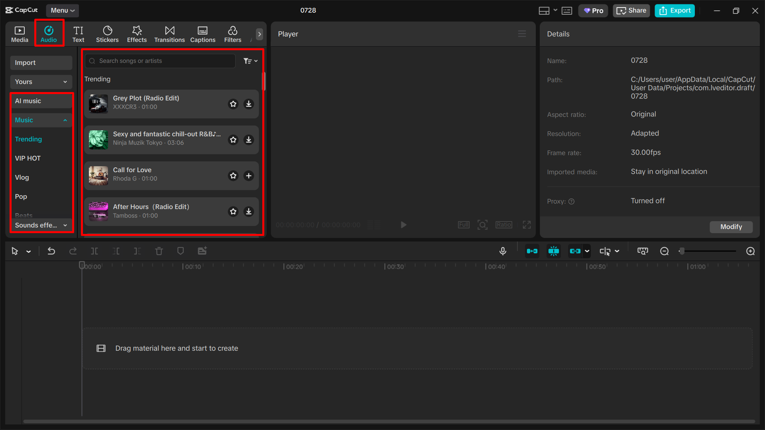765x430 pixels.
Task: Open the Media tab
Action: pos(20,34)
